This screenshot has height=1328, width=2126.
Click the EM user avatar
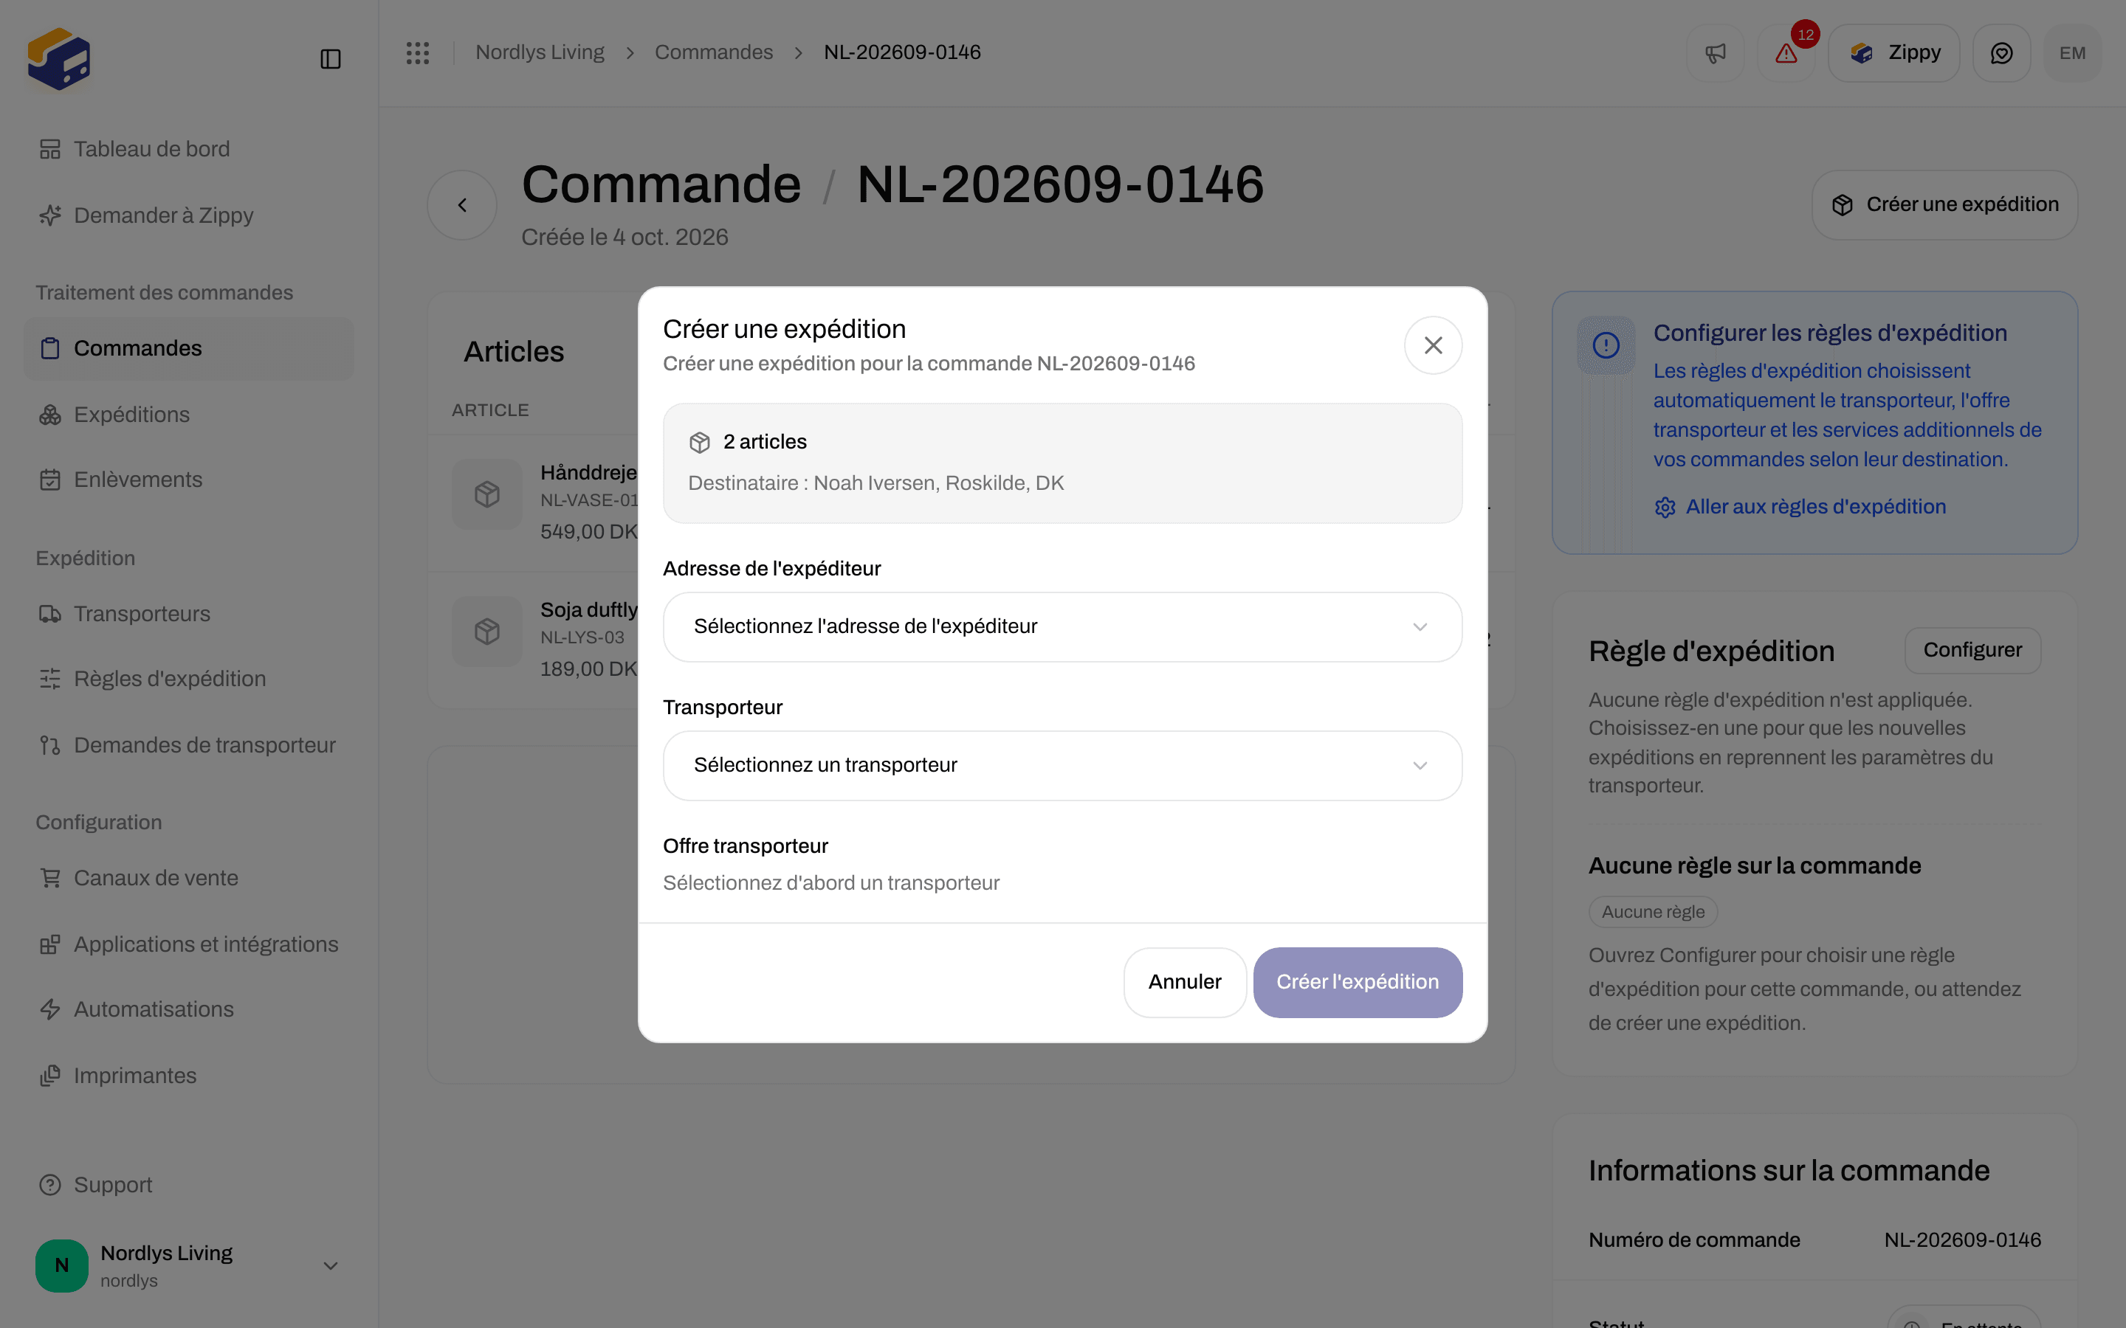pos(2072,54)
